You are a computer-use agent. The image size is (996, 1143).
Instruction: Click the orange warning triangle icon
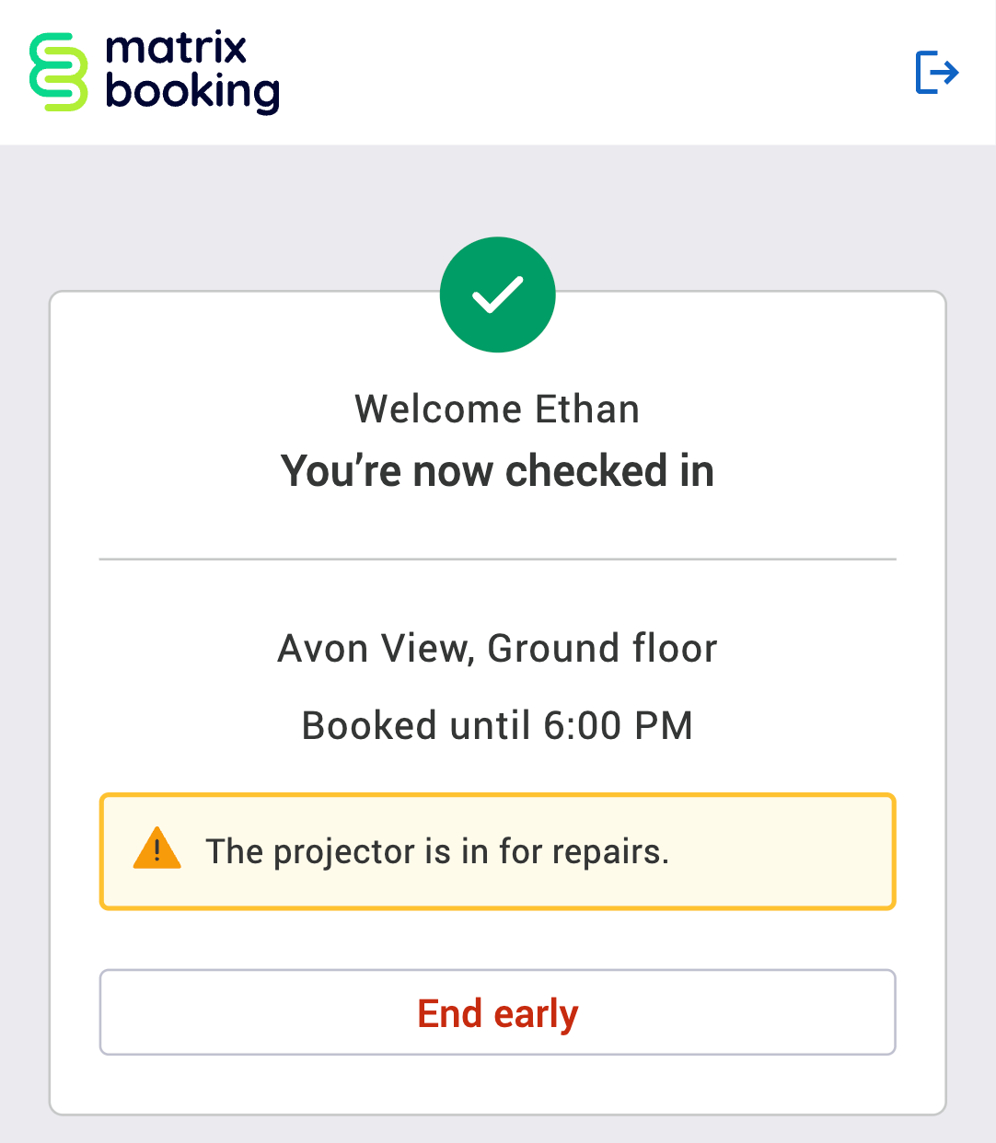point(156,849)
